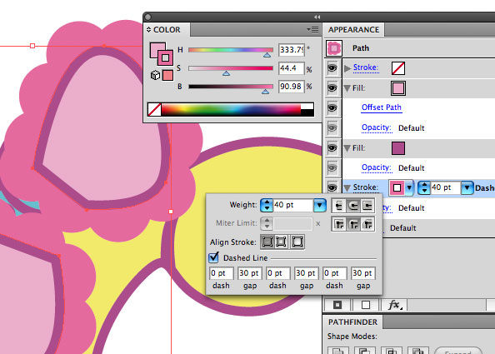The width and height of the screenshot is (495, 354).
Task: Click the Path thumbnail in Appearance panel
Action: 334,48
